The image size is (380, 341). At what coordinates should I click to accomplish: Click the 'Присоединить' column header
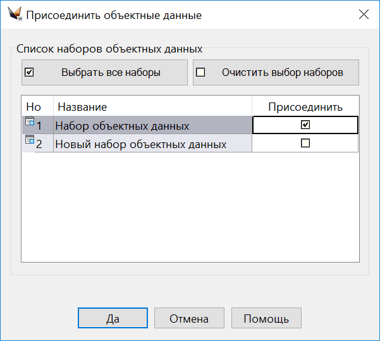tap(305, 107)
